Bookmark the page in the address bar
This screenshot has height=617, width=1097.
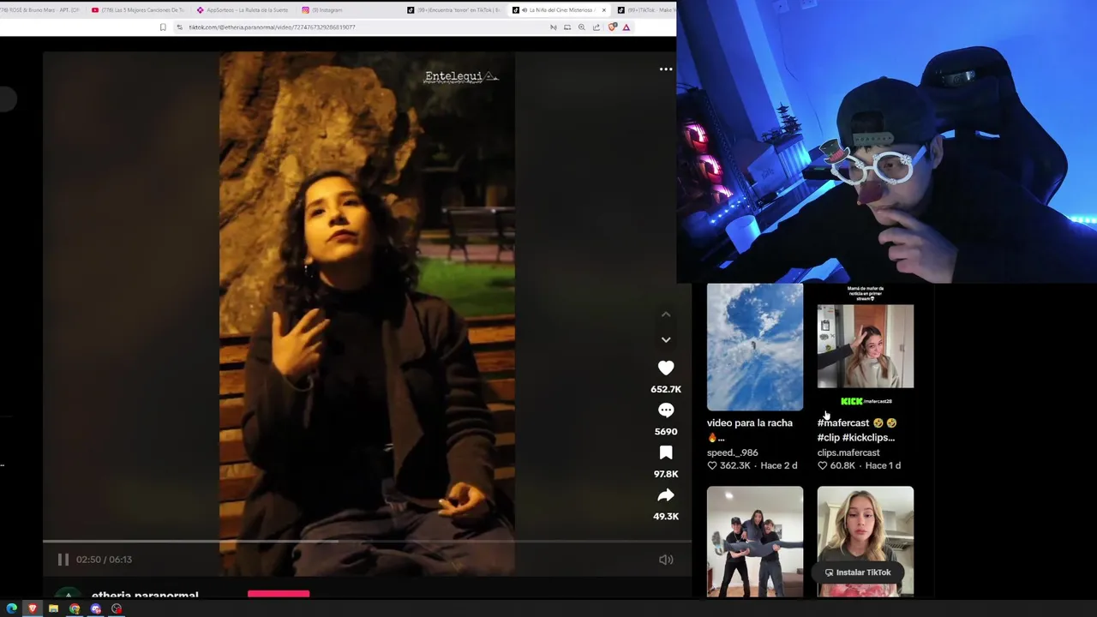pyautogui.click(x=163, y=27)
